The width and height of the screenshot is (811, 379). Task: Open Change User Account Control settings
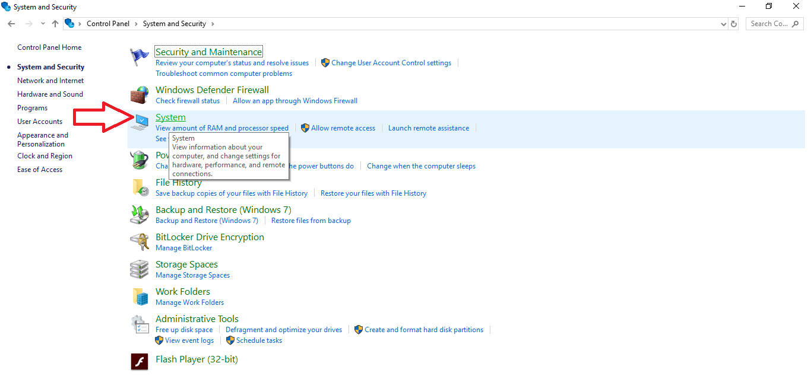391,63
